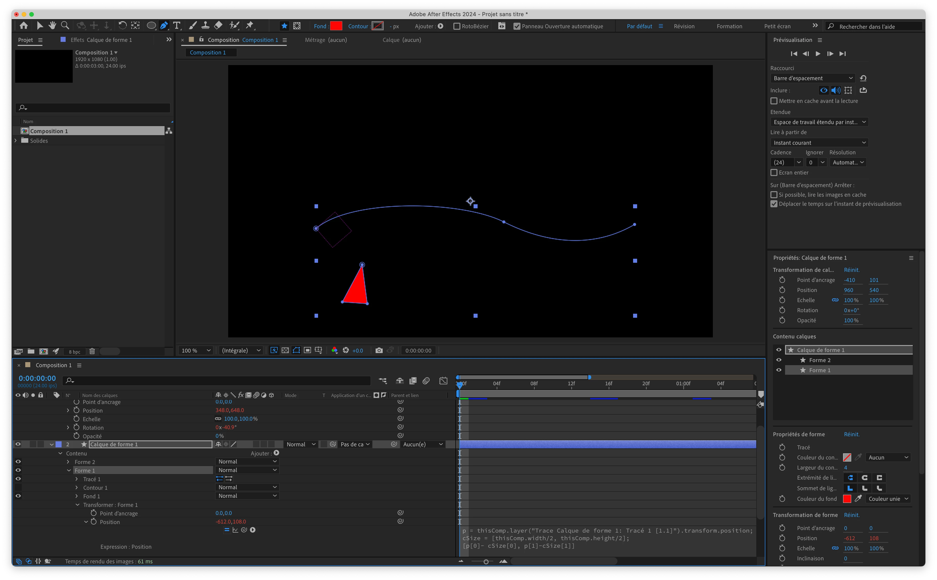This screenshot has width=937, height=580.
Task: Check Ecran entier option
Action: (x=774, y=173)
